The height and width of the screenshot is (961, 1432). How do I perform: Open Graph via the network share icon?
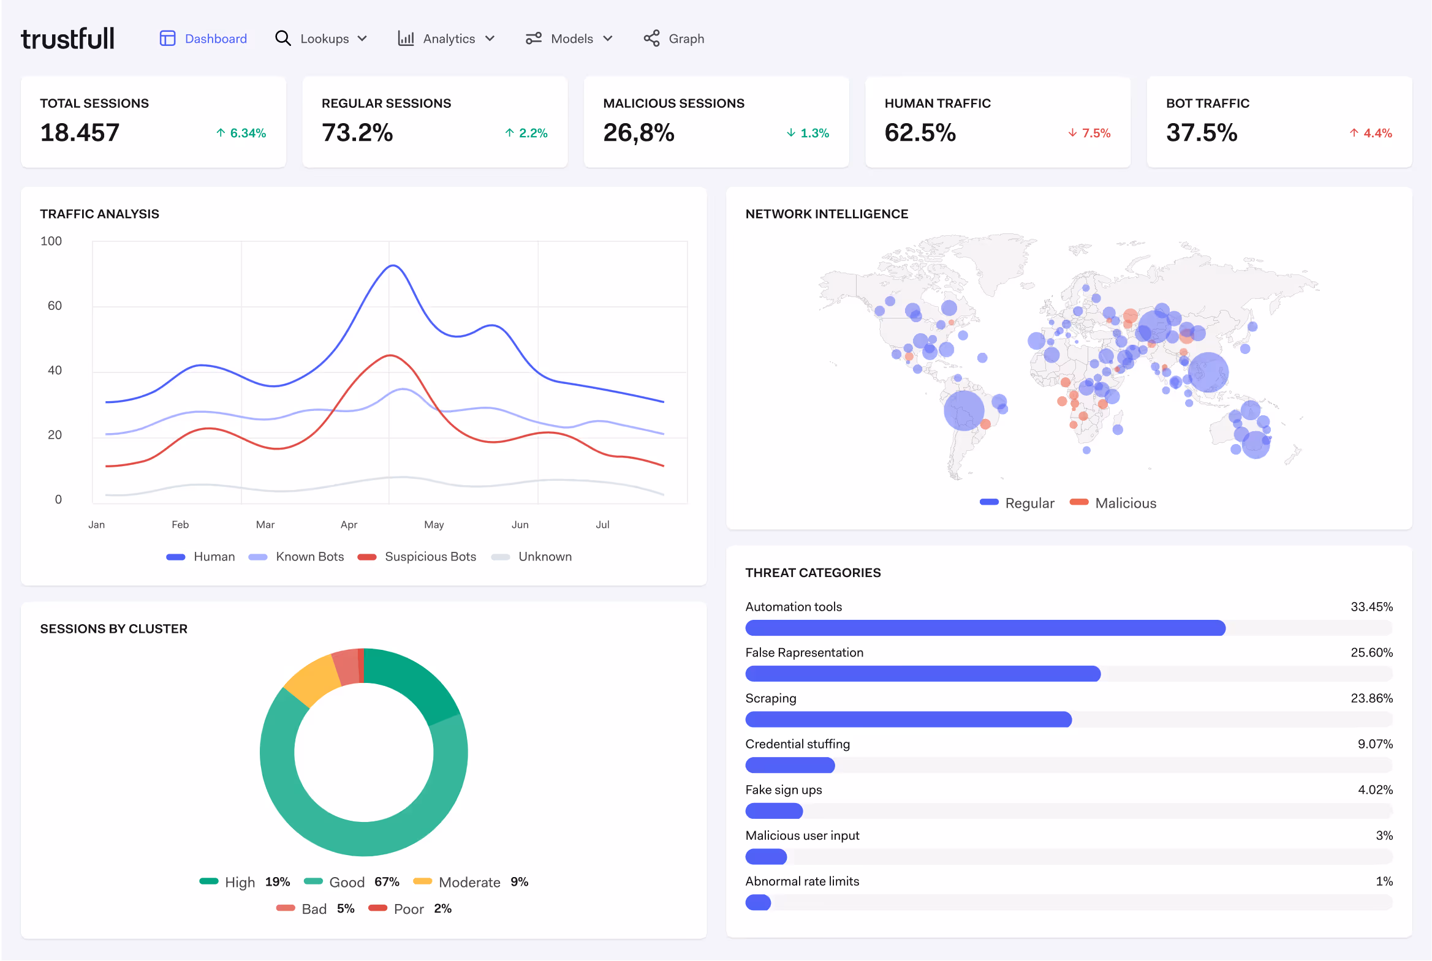(x=651, y=38)
